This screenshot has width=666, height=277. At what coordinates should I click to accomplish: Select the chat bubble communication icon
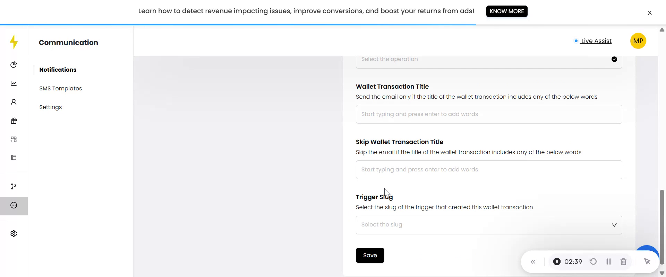point(14,205)
